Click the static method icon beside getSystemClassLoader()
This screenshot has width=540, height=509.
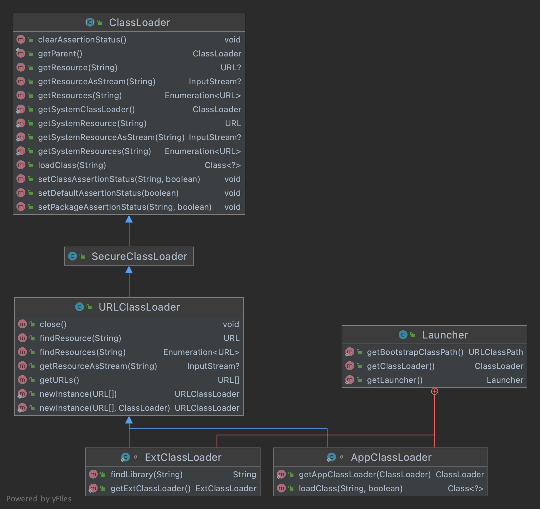point(21,109)
